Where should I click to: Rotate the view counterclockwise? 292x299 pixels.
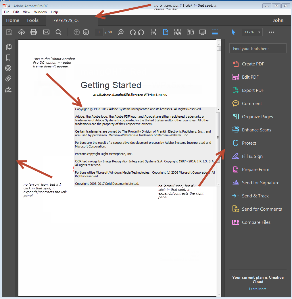141,32
